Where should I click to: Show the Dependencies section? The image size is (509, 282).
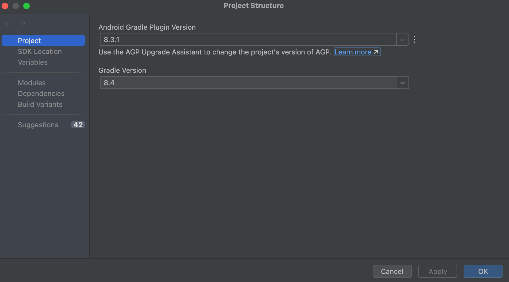pos(41,94)
